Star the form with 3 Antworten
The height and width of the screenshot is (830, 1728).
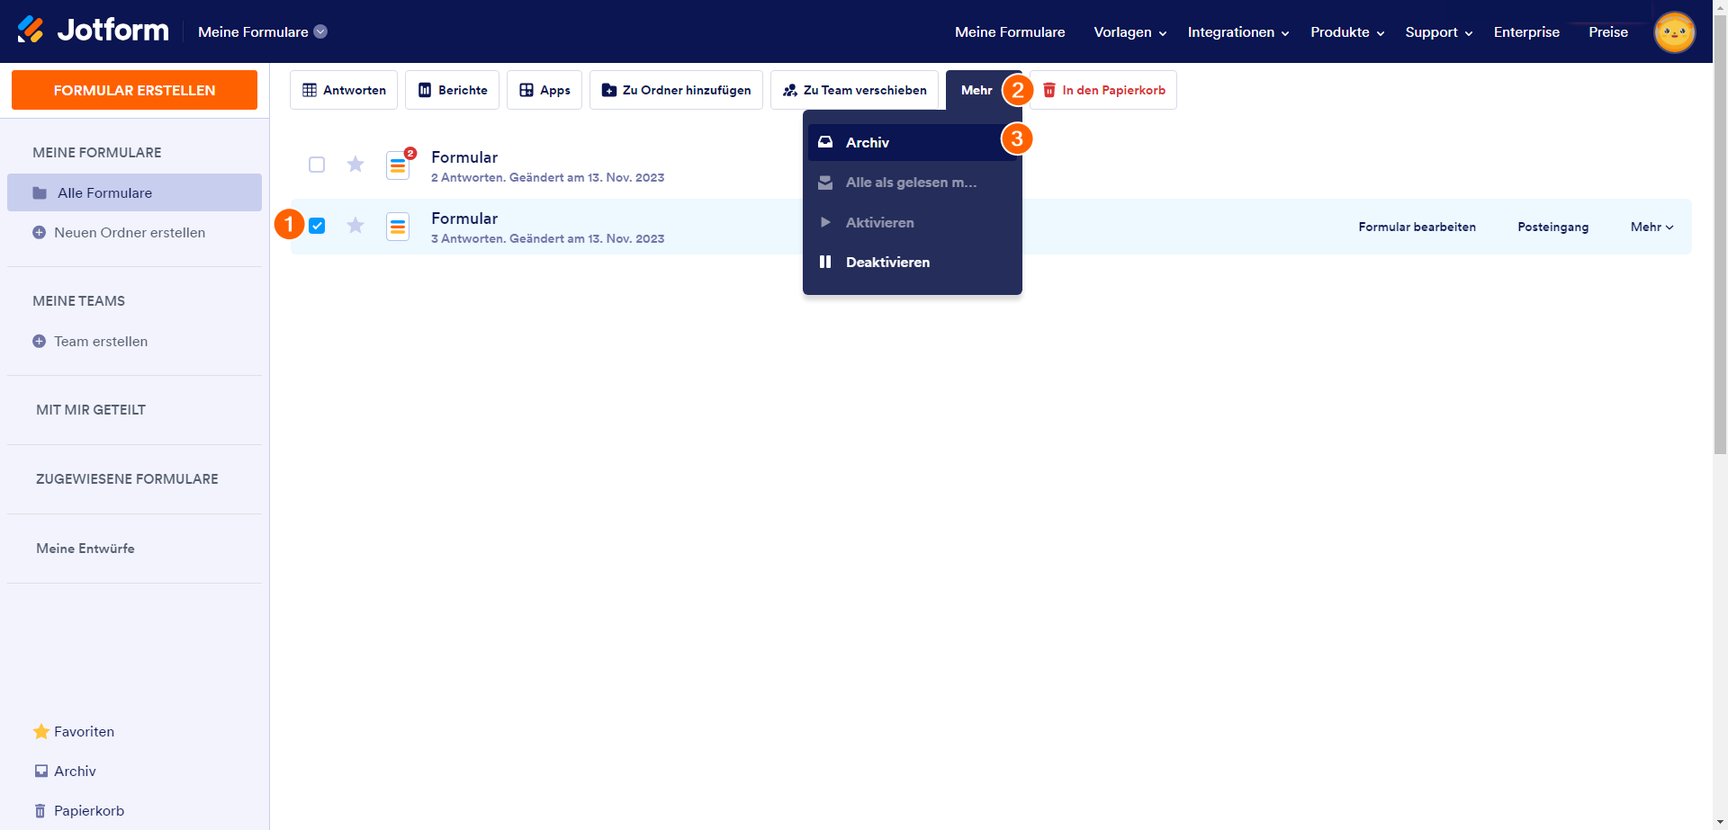(x=355, y=226)
